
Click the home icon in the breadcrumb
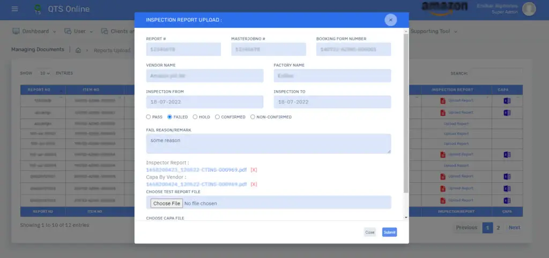78,50
